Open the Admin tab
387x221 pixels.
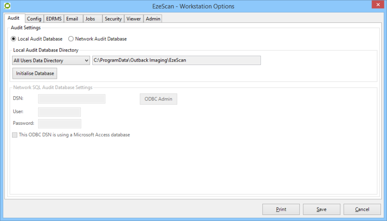pyautogui.click(x=153, y=19)
